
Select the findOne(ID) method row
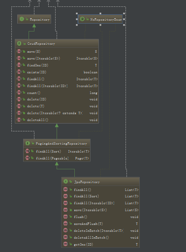click(57, 65)
